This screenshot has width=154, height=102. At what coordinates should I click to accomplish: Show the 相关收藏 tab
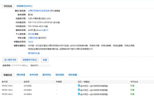(x=73, y=75)
